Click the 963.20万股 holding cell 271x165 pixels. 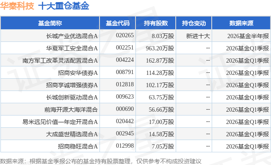(160, 48)
